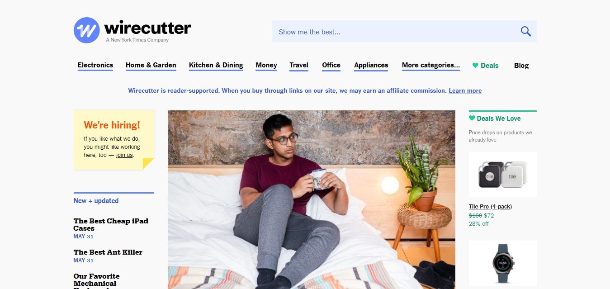The image size is (610, 289).
Task: Read The Best Ant Killer article
Action: (x=108, y=252)
